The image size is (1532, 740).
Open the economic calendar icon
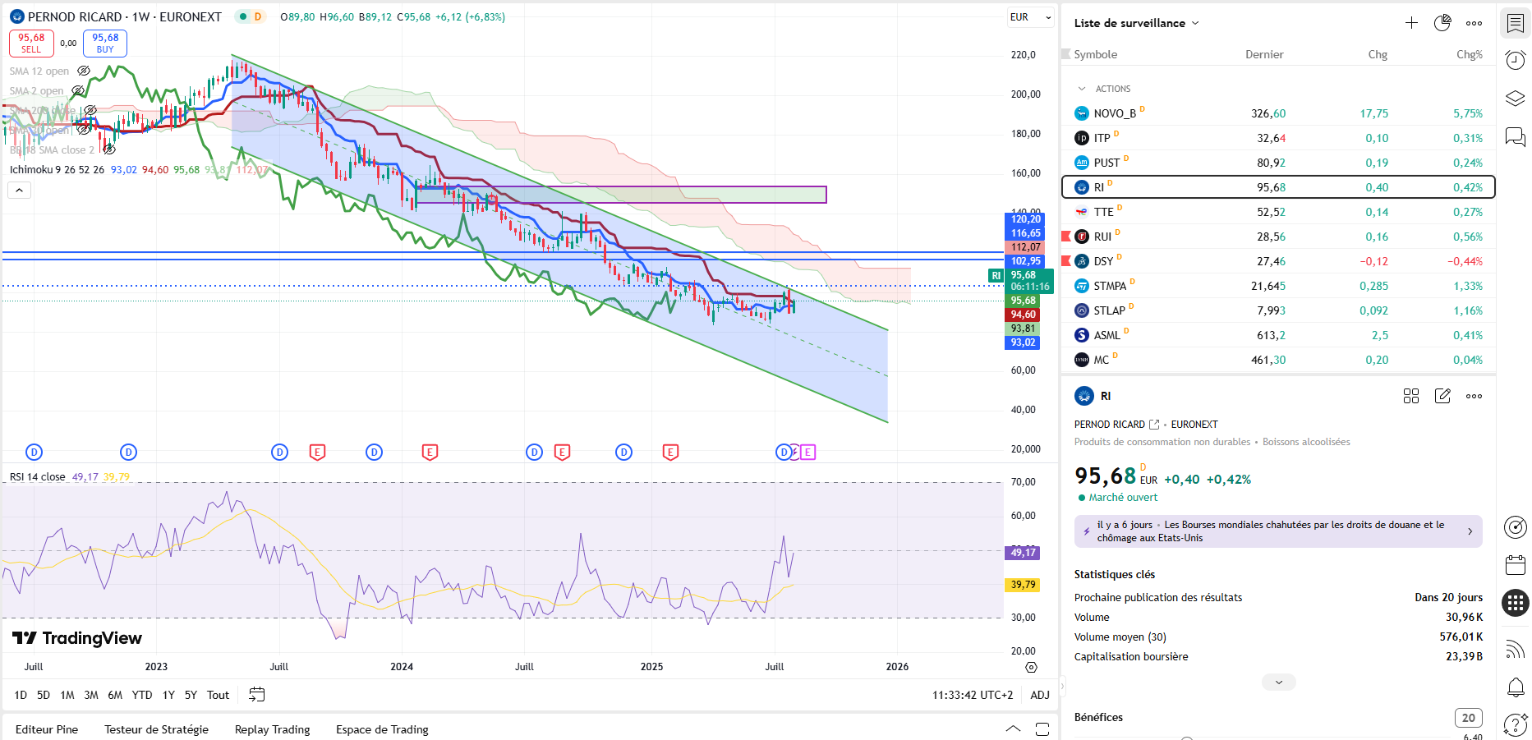[x=1515, y=565]
